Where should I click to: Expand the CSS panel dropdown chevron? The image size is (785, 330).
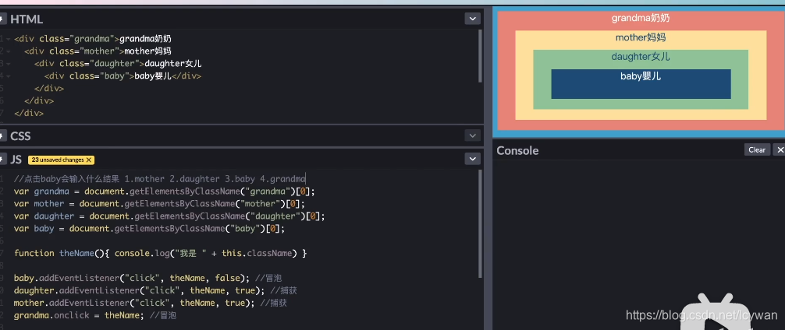pos(472,135)
